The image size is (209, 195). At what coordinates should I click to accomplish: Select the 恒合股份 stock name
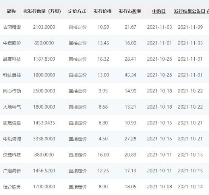(x=12, y=187)
